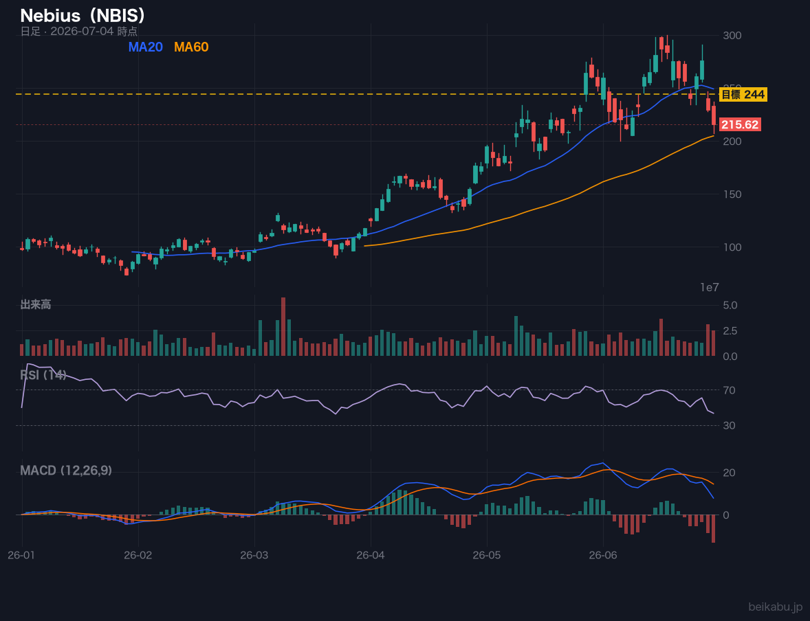Click the 215.62 current price label
810x621 pixels.
click(740, 124)
